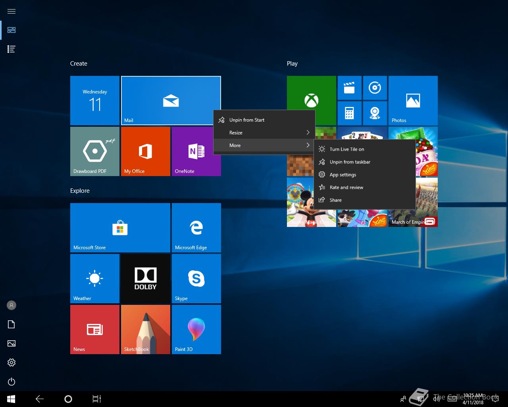Open the Start hamburger menu
This screenshot has width=508, height=407.
click(x=12, y=11)
